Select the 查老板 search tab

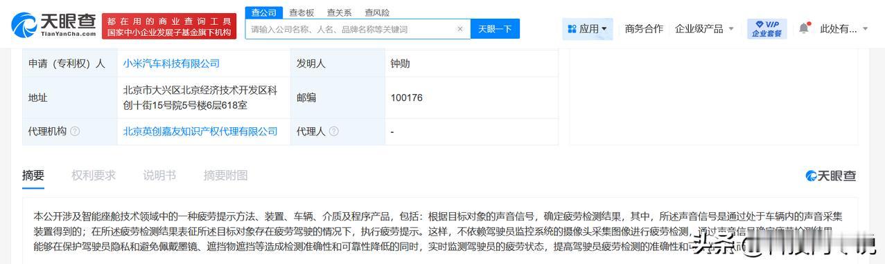301,12
